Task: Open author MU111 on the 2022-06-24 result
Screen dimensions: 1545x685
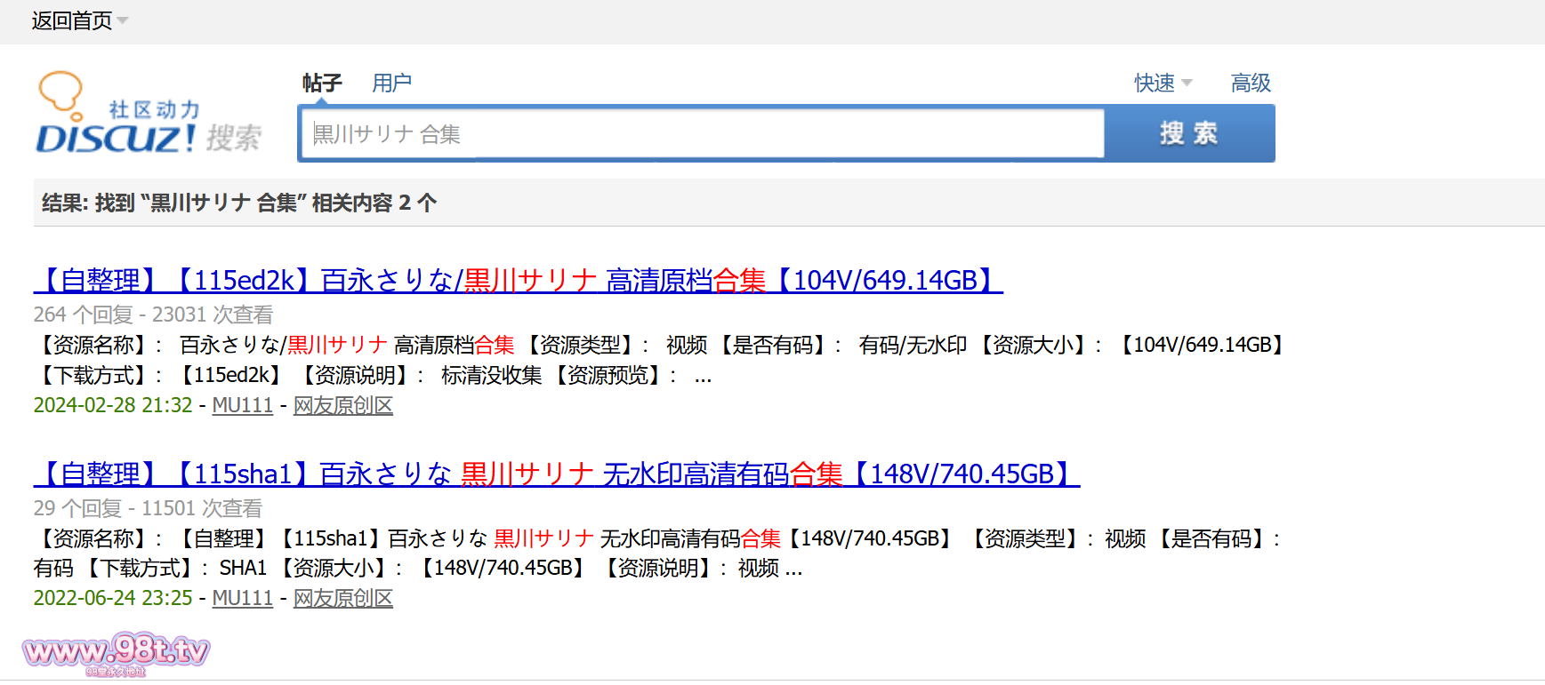Action: tap(242, 599)
